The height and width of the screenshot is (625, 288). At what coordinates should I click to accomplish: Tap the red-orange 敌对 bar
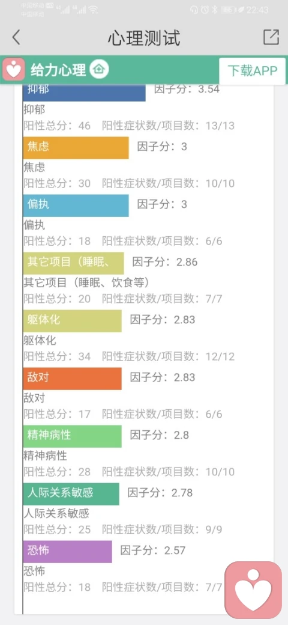point(73,379)
